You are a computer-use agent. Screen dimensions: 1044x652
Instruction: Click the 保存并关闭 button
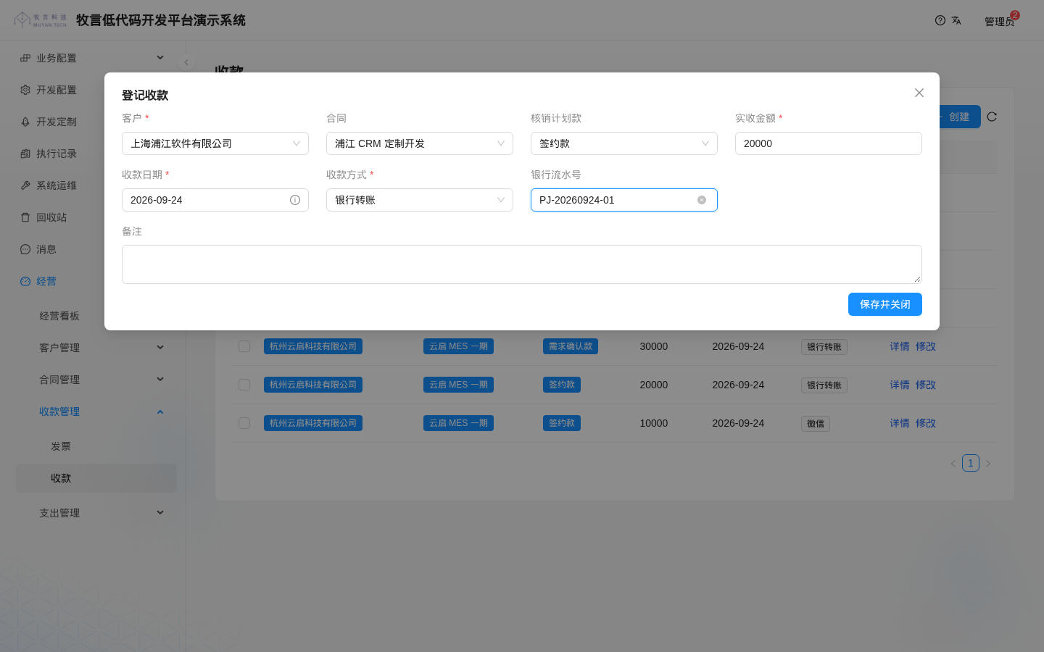[885, 304]
